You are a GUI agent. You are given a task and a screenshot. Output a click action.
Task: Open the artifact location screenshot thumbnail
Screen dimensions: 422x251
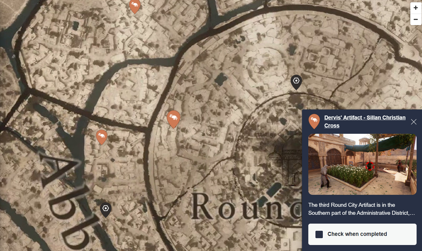coord(362,164)
